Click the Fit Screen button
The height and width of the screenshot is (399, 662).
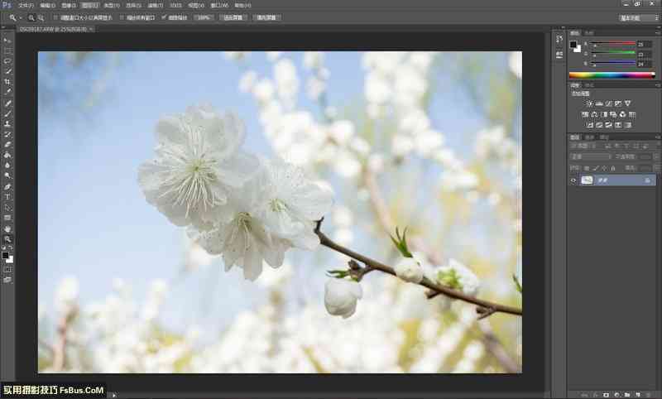[233, 17]
